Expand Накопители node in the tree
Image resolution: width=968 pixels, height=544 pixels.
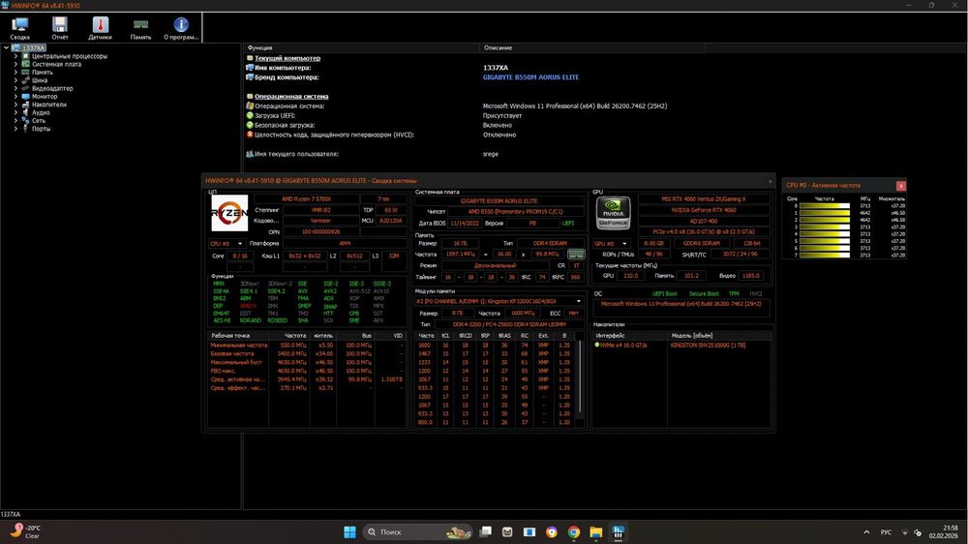tap(16, 105)
